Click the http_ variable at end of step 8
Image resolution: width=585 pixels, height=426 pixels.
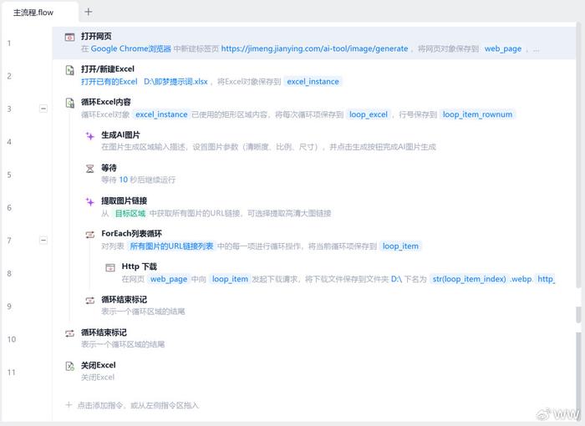[x=546, y=279]
